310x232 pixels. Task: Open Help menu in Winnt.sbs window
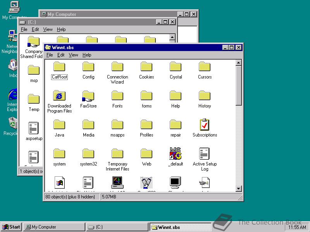click(87, 55)
